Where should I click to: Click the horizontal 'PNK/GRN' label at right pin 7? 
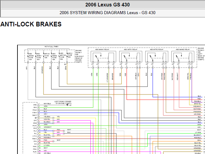click(x=197, y=112)
